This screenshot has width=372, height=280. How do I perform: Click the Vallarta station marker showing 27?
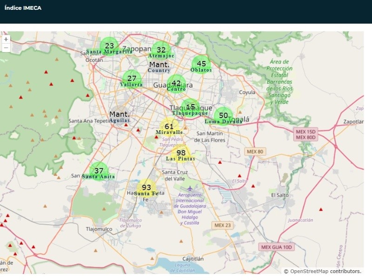coord(132,79)
